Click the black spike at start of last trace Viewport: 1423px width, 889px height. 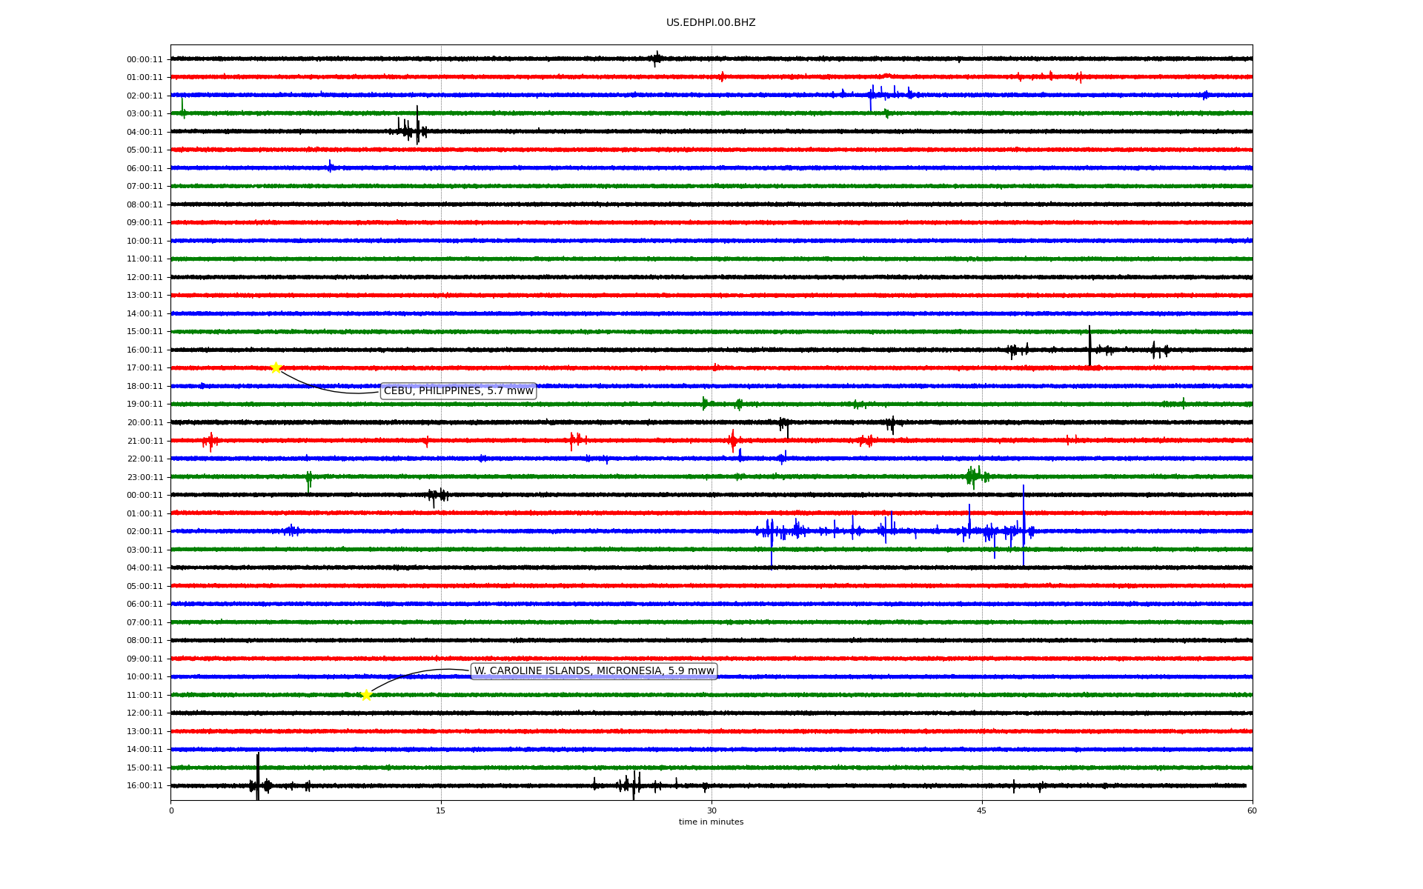coord(257,778)
